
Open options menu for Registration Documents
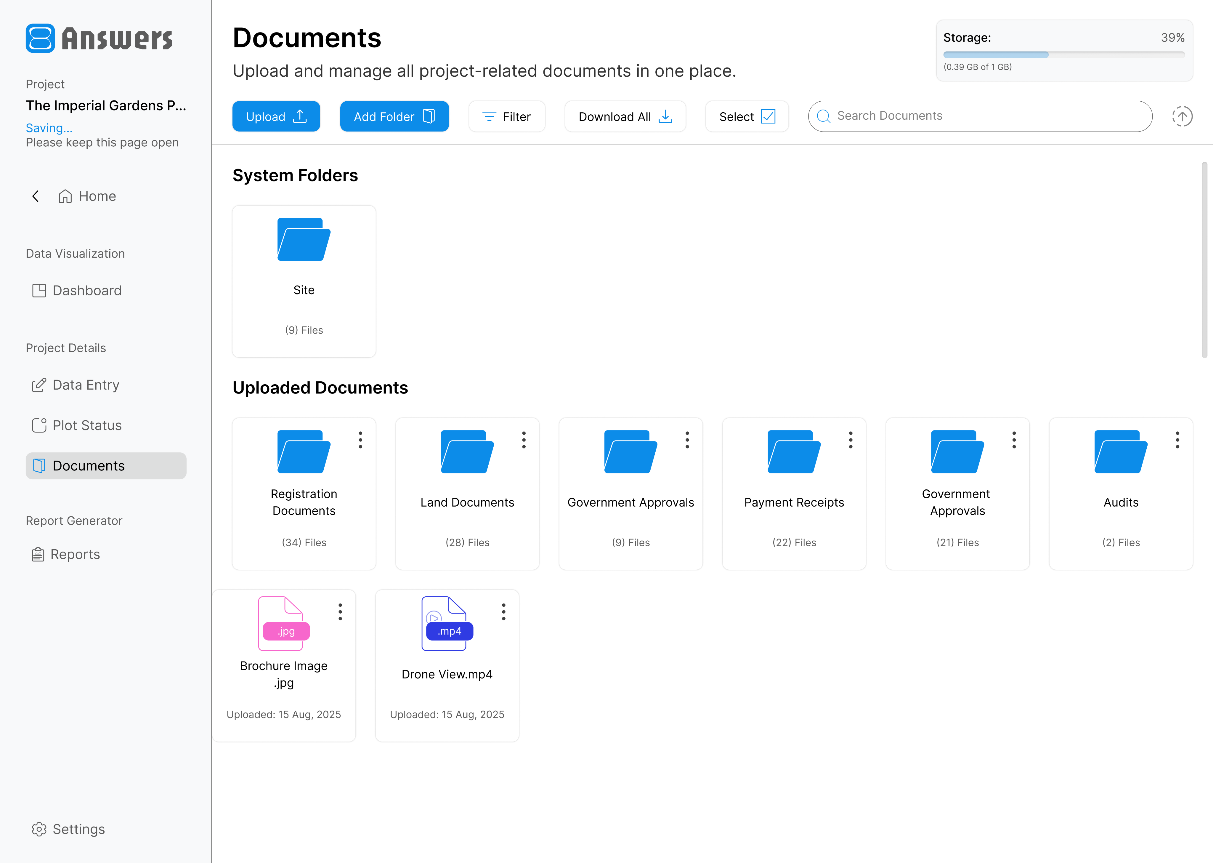361,440
